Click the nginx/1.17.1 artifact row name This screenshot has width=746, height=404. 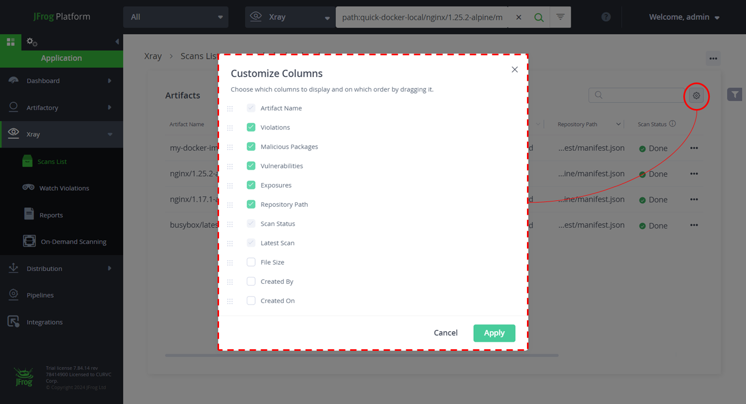pos(194,199)
